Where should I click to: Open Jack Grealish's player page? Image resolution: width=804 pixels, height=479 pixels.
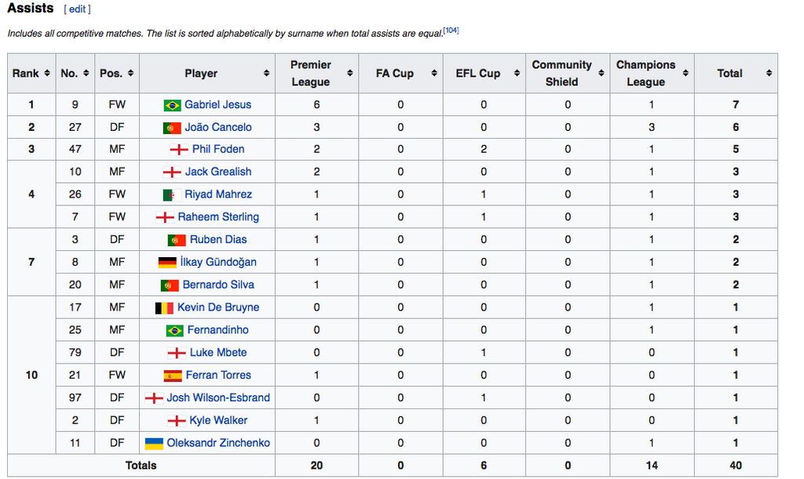click(218, 172)
